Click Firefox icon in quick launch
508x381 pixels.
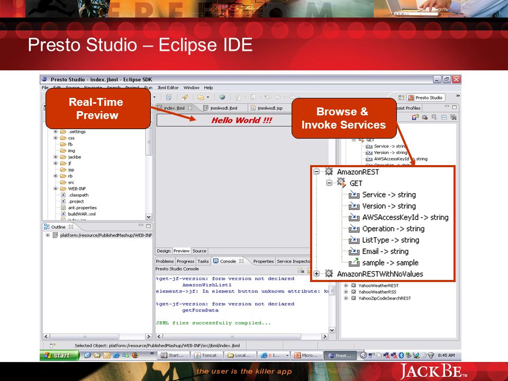click(x=135, y=355)
